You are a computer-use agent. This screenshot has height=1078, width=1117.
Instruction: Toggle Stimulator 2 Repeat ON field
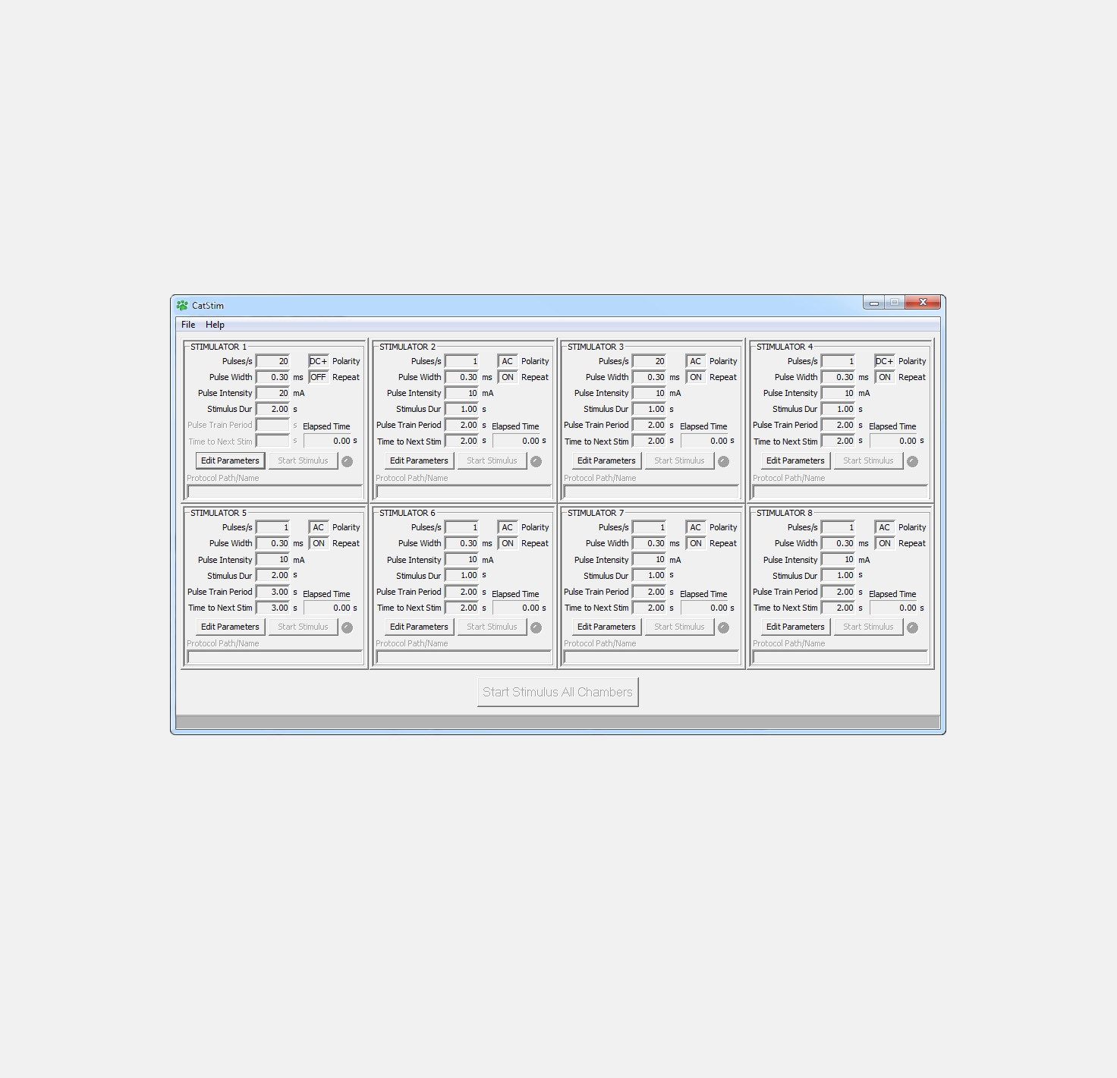click(507, 377)
